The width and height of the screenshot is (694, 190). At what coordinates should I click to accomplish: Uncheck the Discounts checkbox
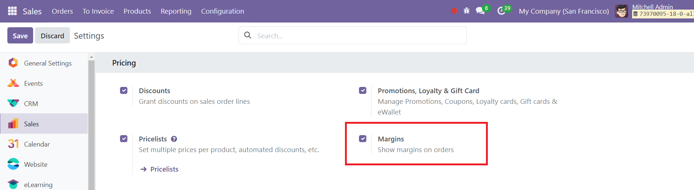(124, 90)
